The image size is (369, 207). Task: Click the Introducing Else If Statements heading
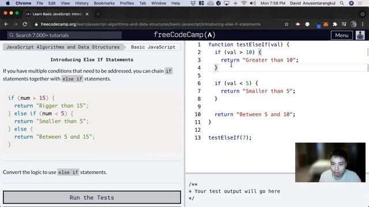pos(92,60)
